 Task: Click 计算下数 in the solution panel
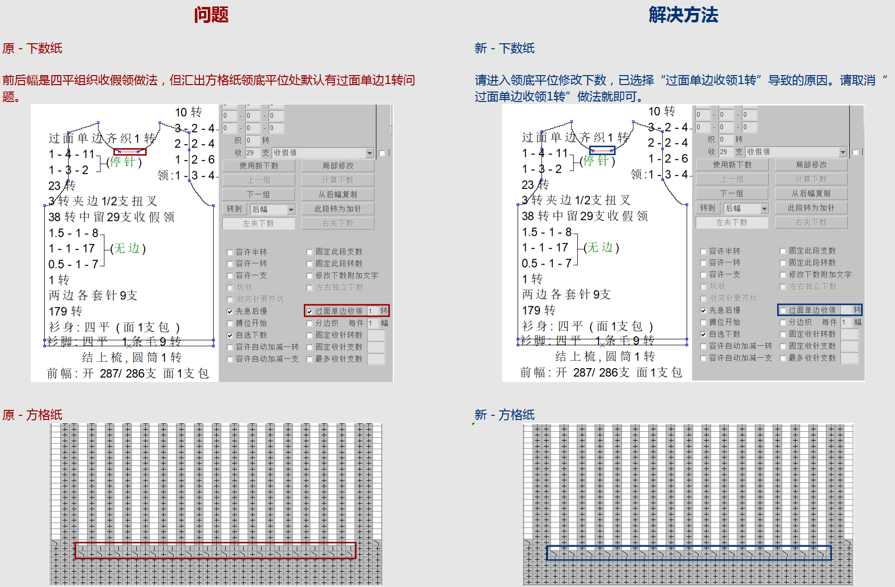[x=811, y=179]
